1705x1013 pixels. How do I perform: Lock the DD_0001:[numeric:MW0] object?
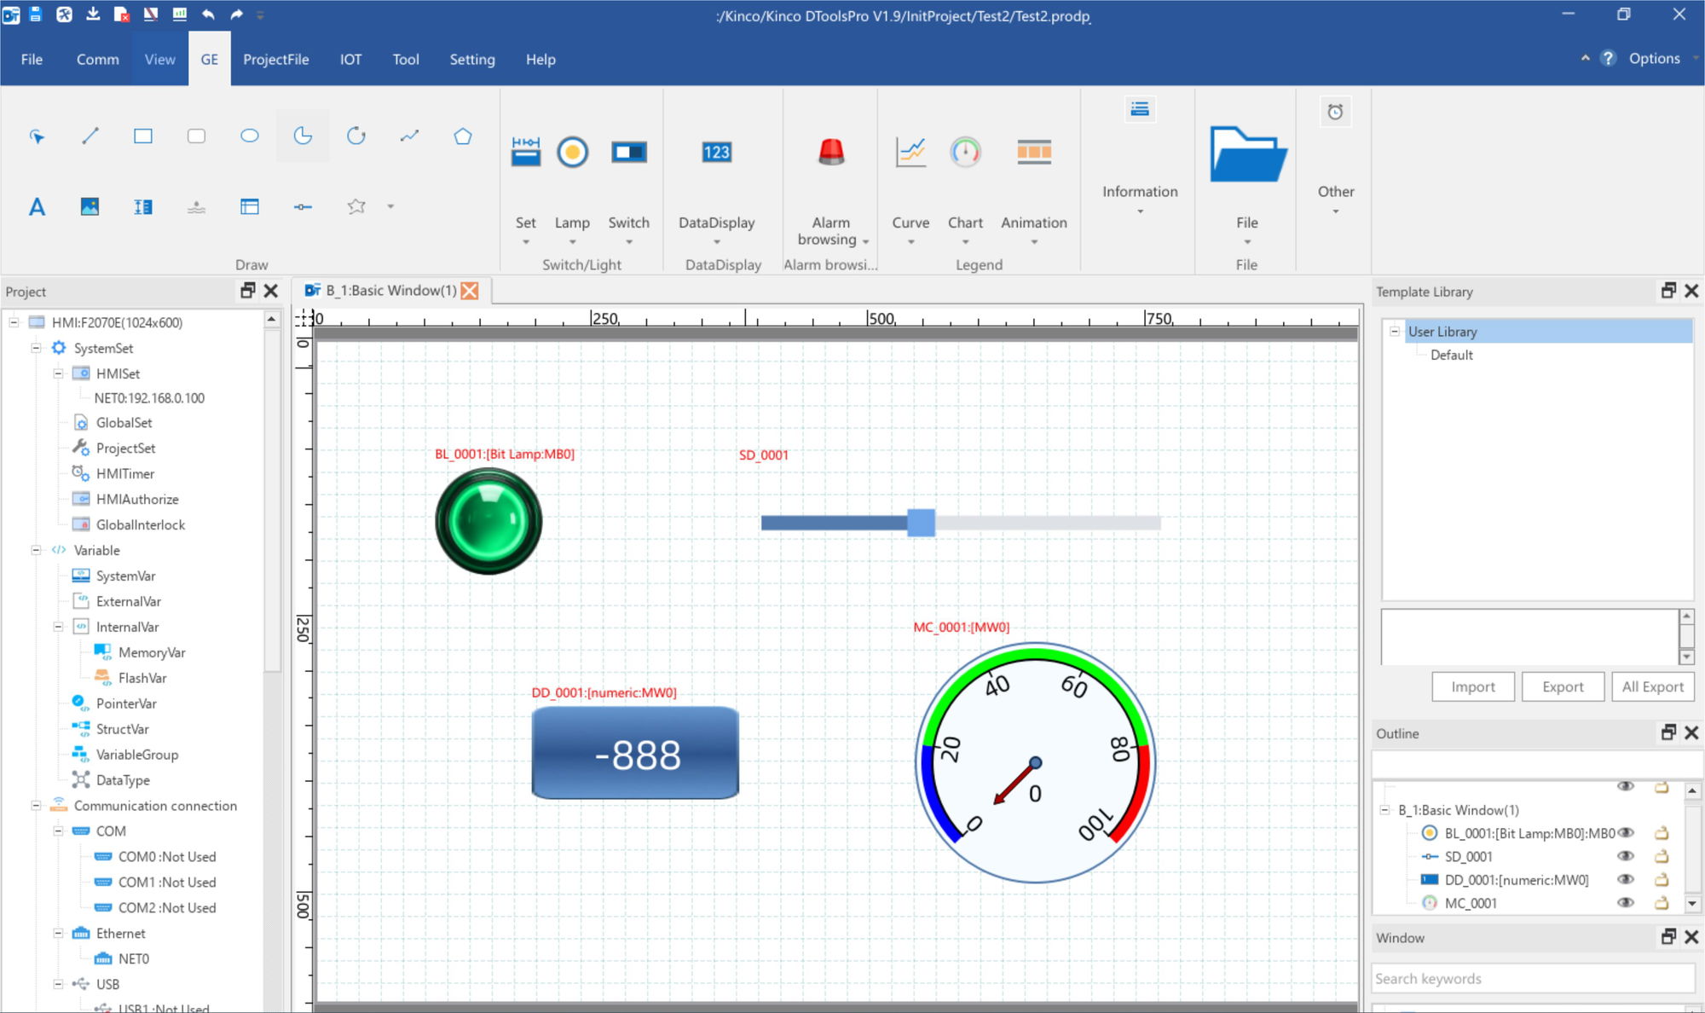point(1662,879)
